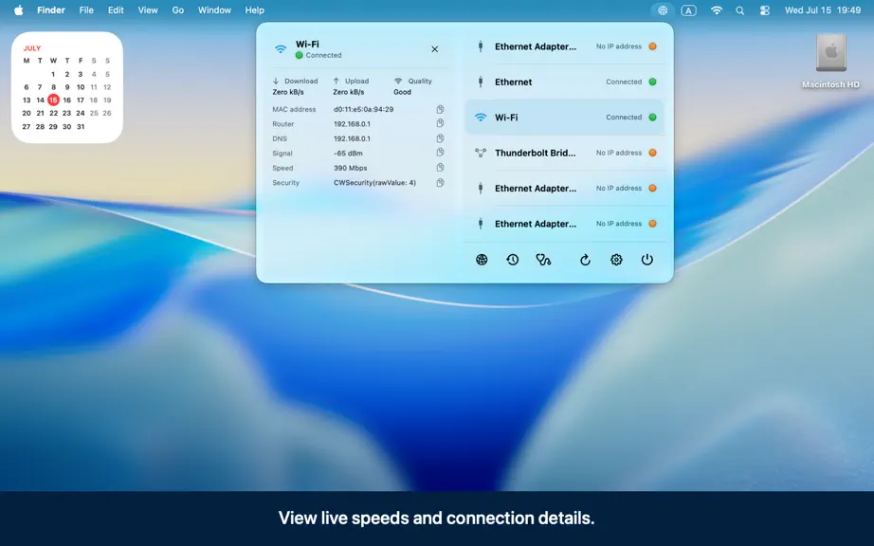Screen dimensions: 874x546
Task: Open the View menu
Action: [148, 10]
